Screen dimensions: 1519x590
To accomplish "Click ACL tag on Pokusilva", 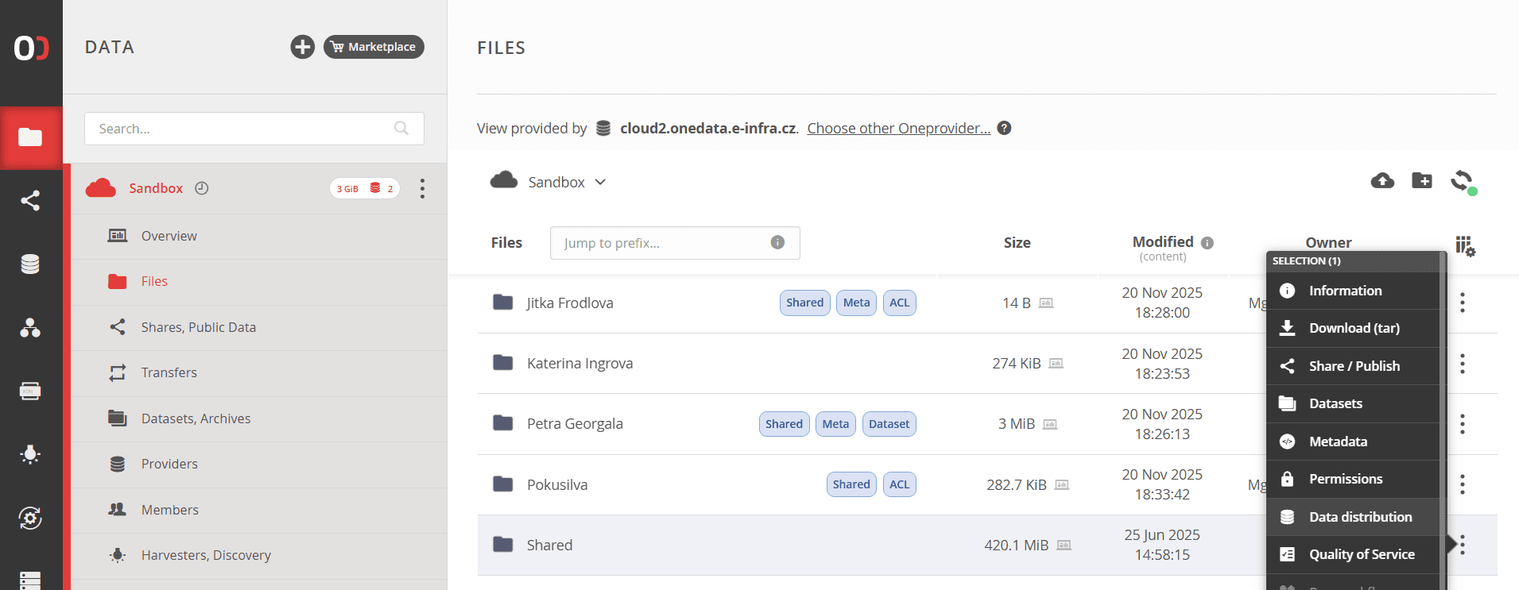I will (x=900, y=484).
